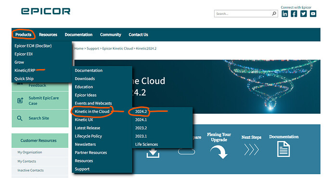Click the Epicor Kinetic Cloud breadcrumb link
This screenshot has height=178, width=332.
coord(117,48)
